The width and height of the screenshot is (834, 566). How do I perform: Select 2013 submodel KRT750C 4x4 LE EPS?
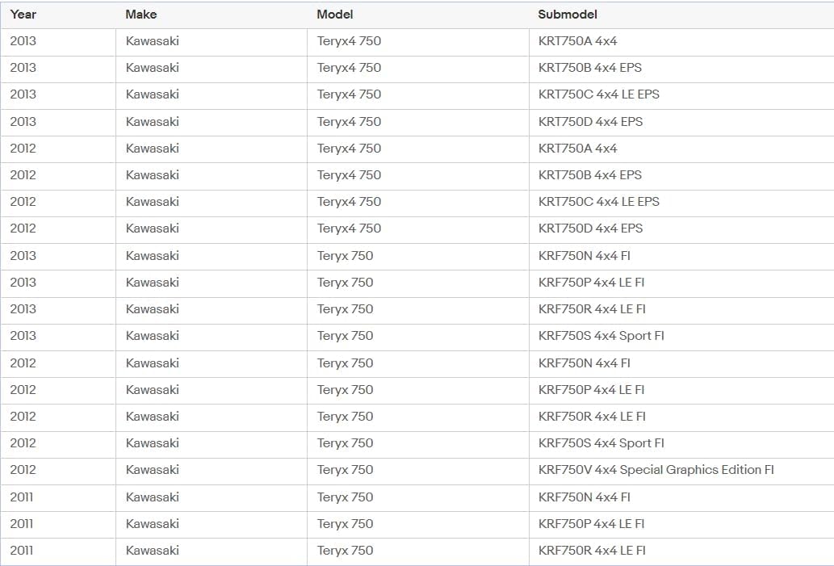coord(599,94)
